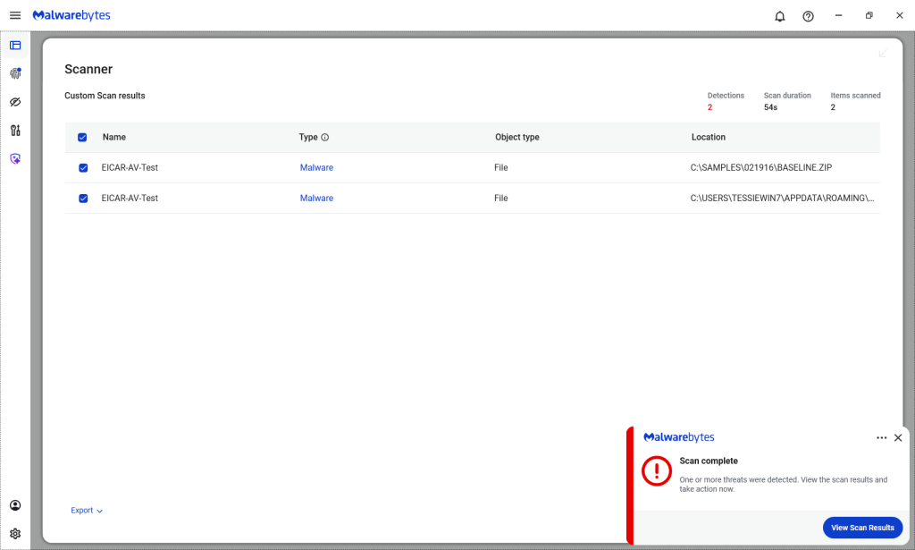Screen dimensions: 915x550
Task: Open the help question mark icon
Action: click(x=808, y=16)
